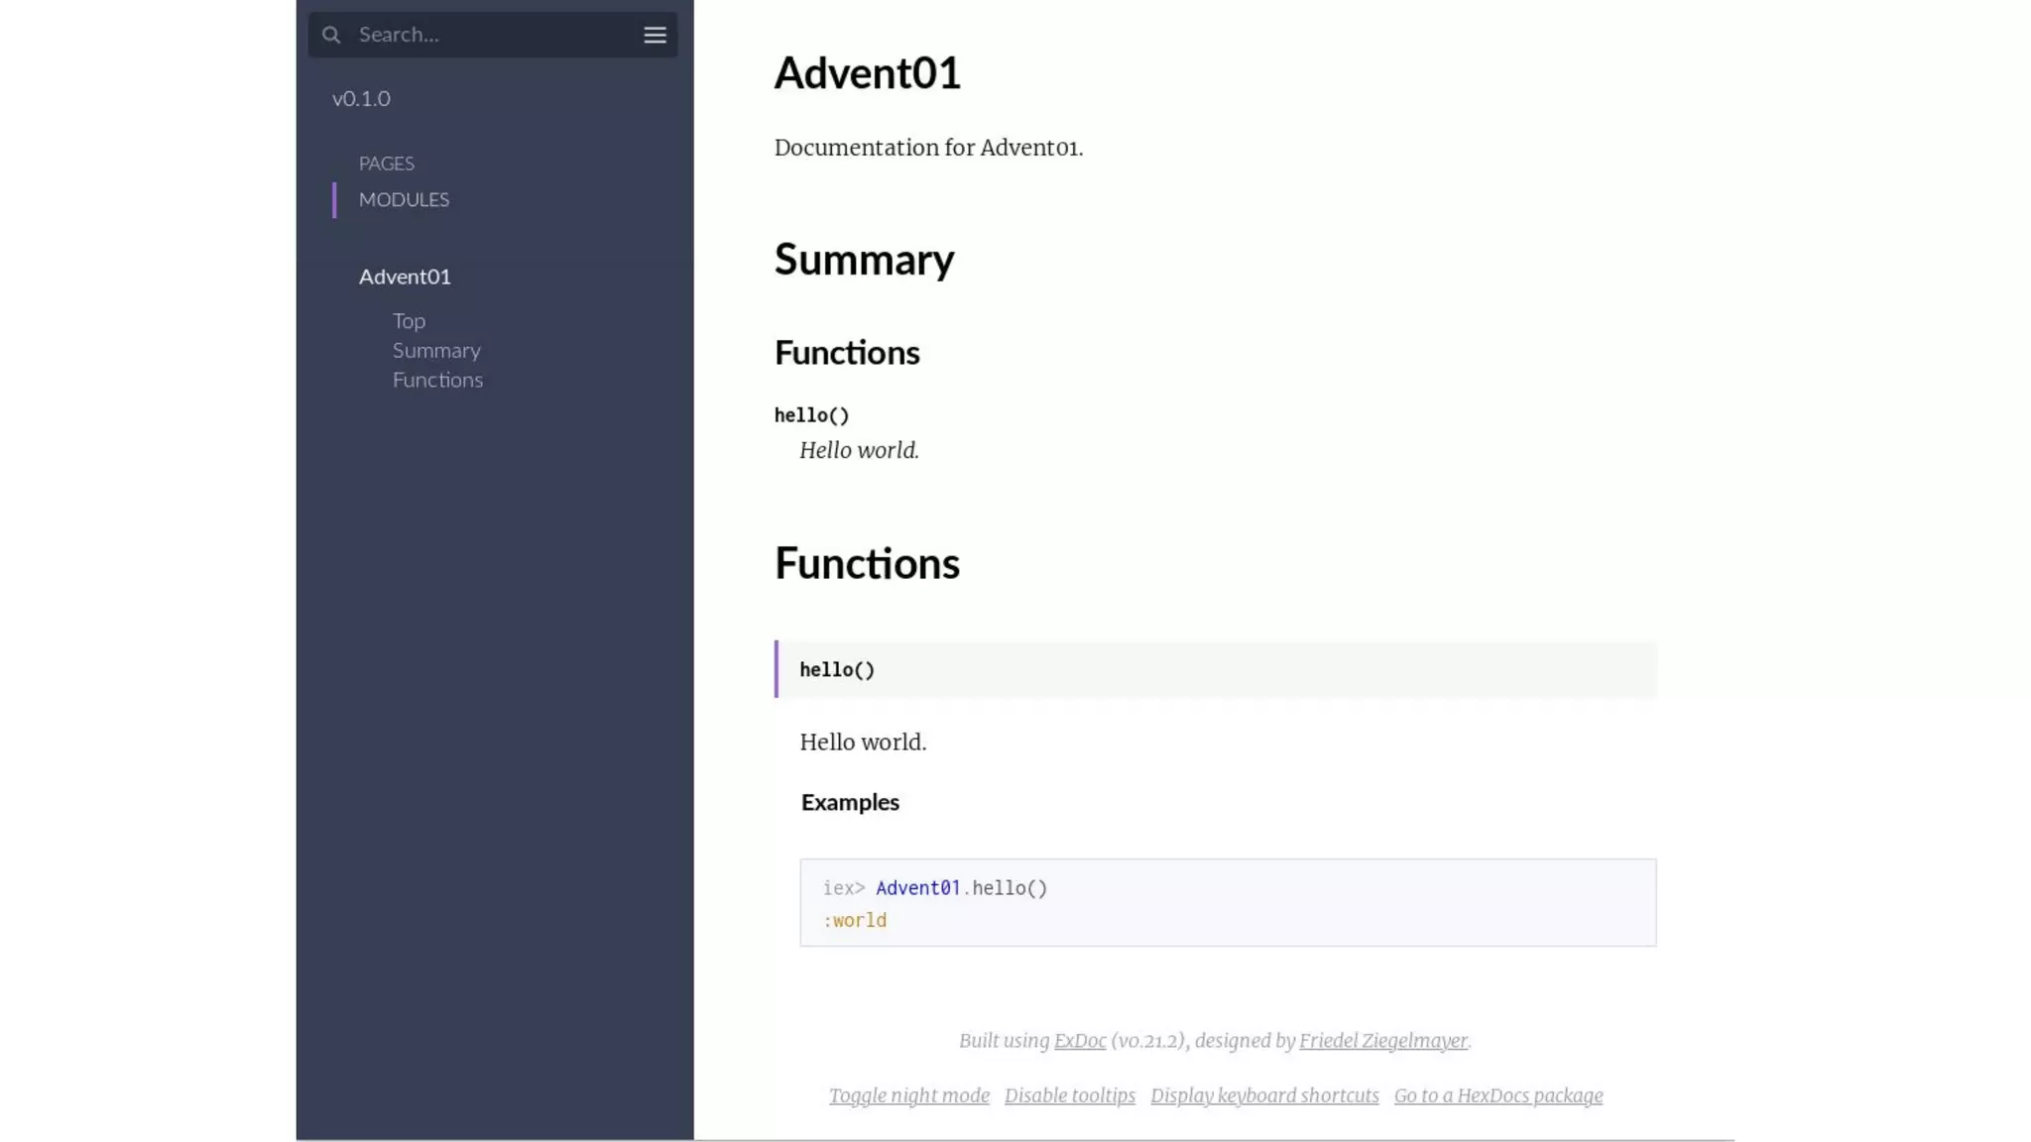Viewport: 2031px width, 1142px height.
Task: Jump to Top in sidebar
Action: (409, 321)
